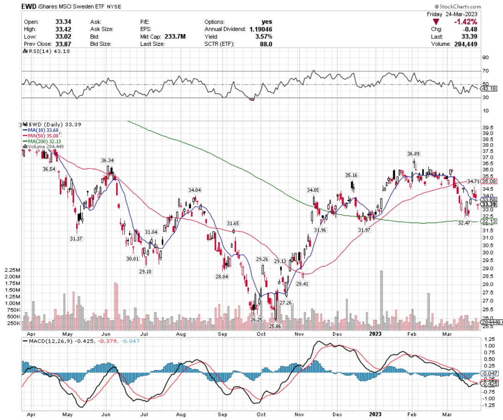Click the red line swatch for MA(50)
Viewport: 503px width, 420px height.
pos(25,136)
